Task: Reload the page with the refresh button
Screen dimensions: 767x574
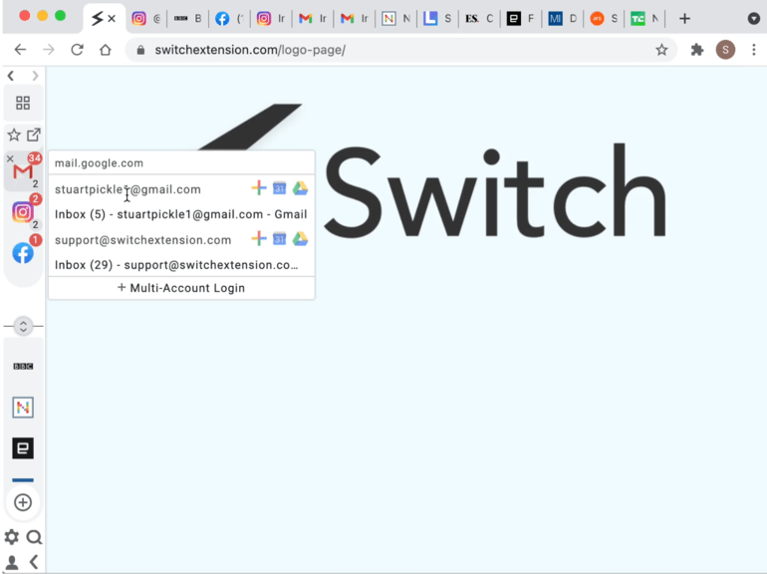Action: [x=77, y=50]
